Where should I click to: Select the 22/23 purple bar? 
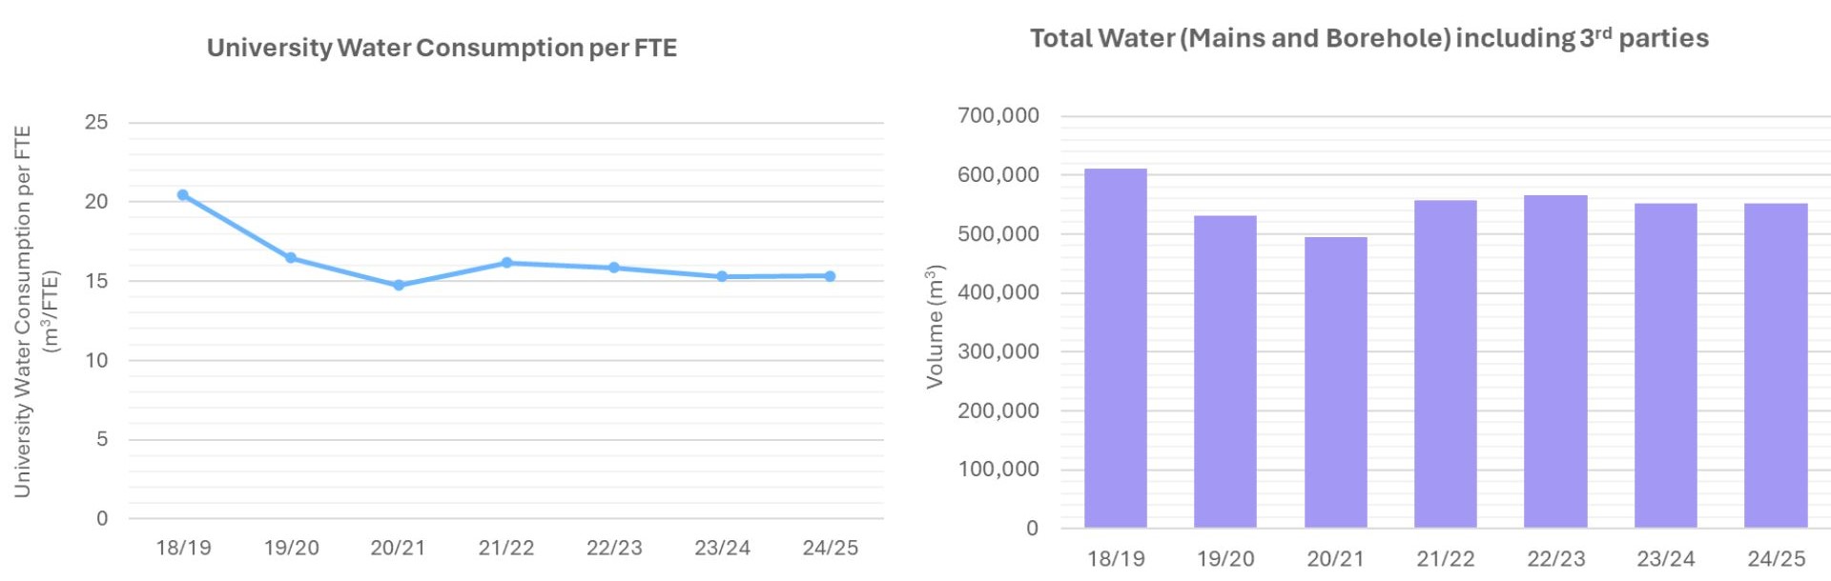(x=1555, y=361)
